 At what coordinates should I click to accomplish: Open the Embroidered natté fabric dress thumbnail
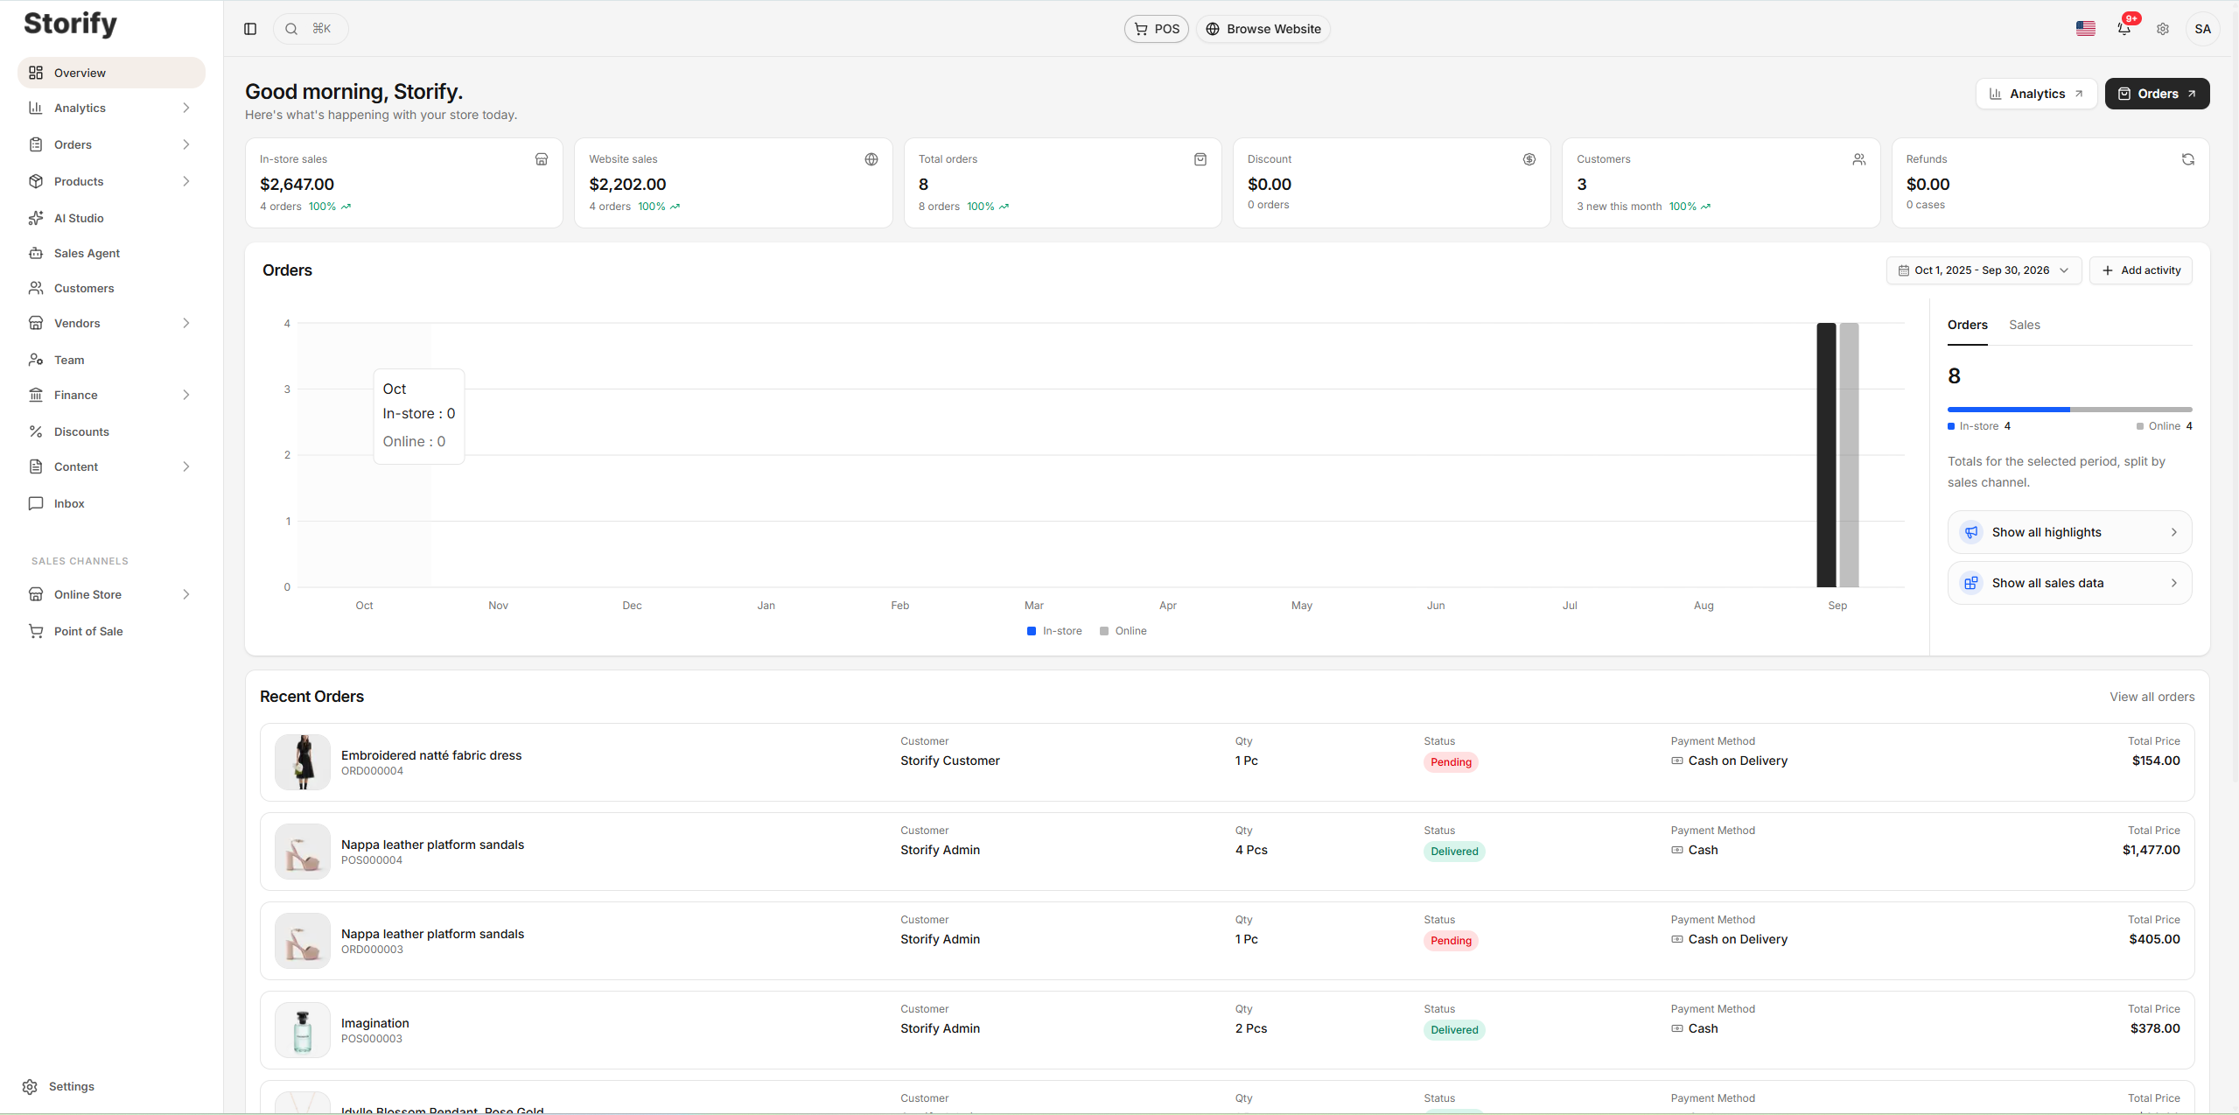coord(303,762)
